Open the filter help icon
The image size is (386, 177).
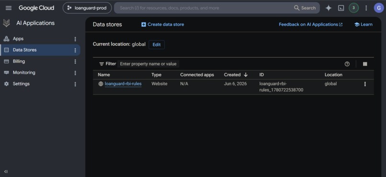click(347, 64)
